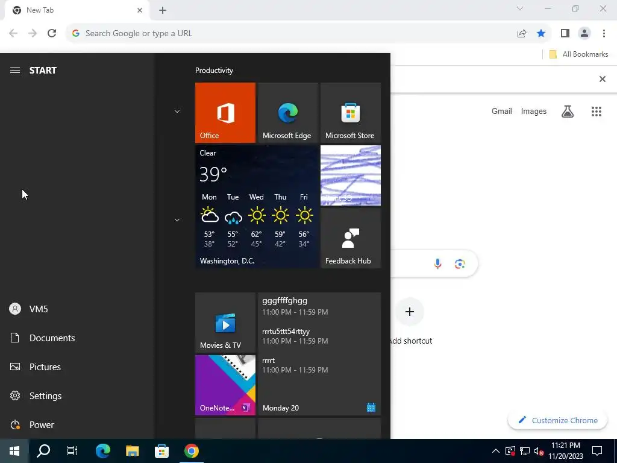Launch Microsoft Edge from Start tiles
Viewport: 617px width, 463px height.
[287, 113]
